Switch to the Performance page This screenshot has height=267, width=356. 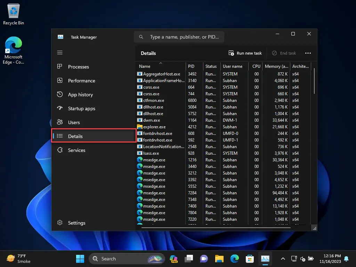[x=93, y=81]
